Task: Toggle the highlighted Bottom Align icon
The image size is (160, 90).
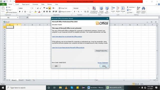Action: coord(49,8)
